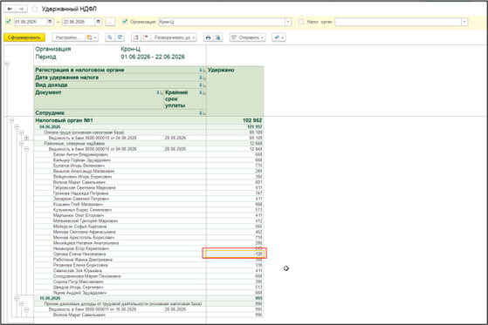Open print preview icon
This screenshot has width=488, height=325.
pos(218,37)
